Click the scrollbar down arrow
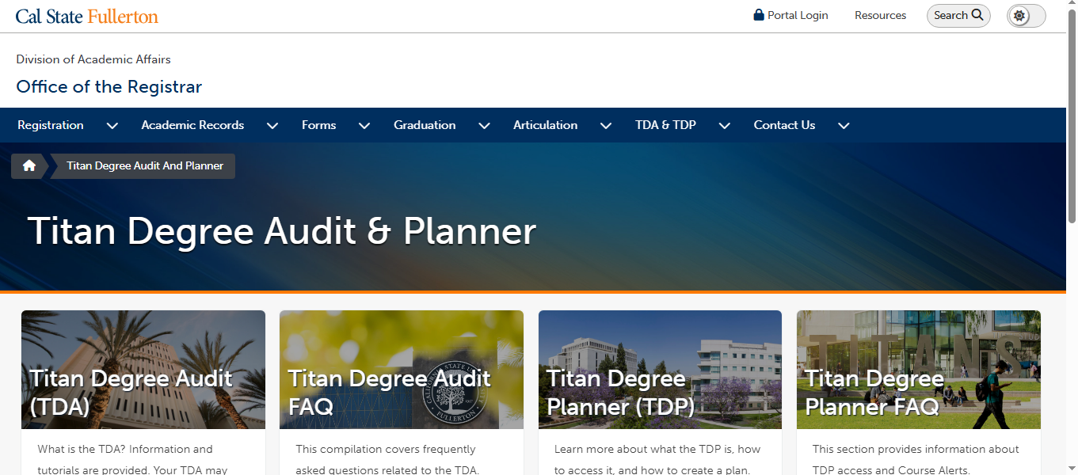 (x=1072, y=468)
